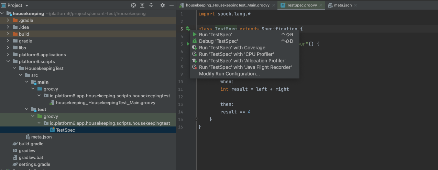
Task: Click the fold marker on line 15
Action: (196, 119)
